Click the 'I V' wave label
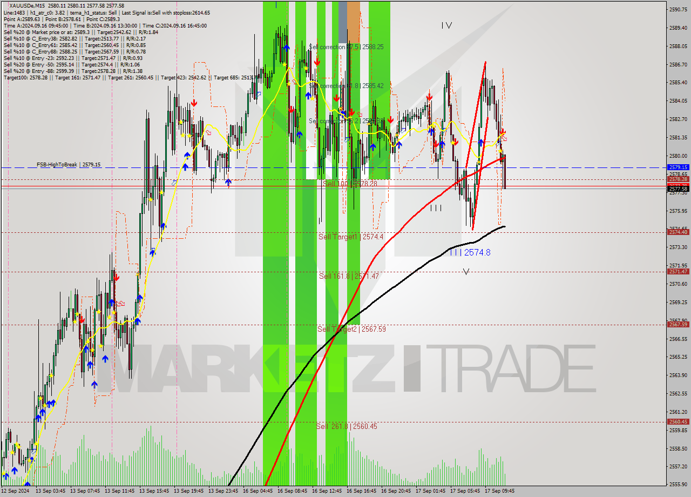Screen dimensions: 691x497 click(x=446, y=25)
